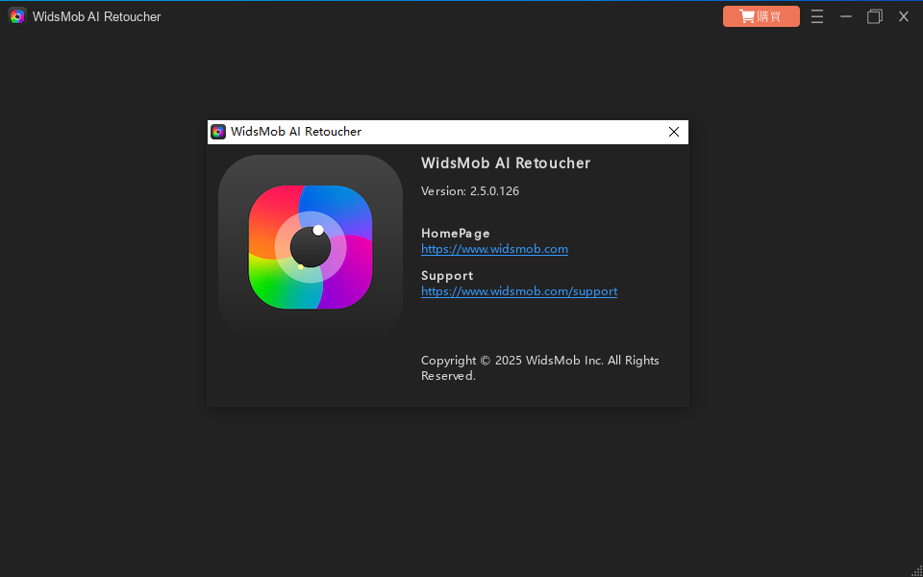Image resolution: width=923 pixels, height=577 pixels.
Task: Open the widsmob.com/support link
Action: pos(519,291)
